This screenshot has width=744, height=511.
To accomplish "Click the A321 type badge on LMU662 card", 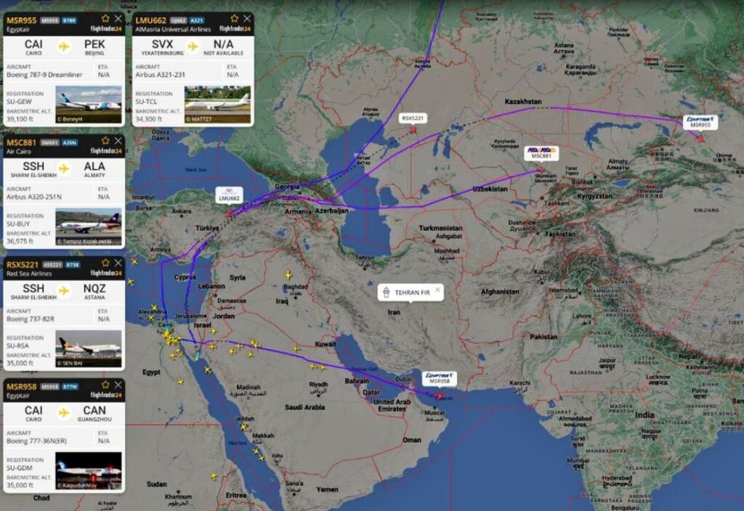I will [196, 20].
